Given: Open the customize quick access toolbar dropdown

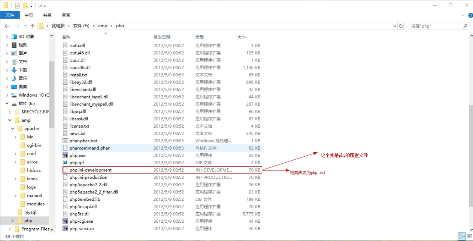Looking at the screenshot, I should coord(31,6).
